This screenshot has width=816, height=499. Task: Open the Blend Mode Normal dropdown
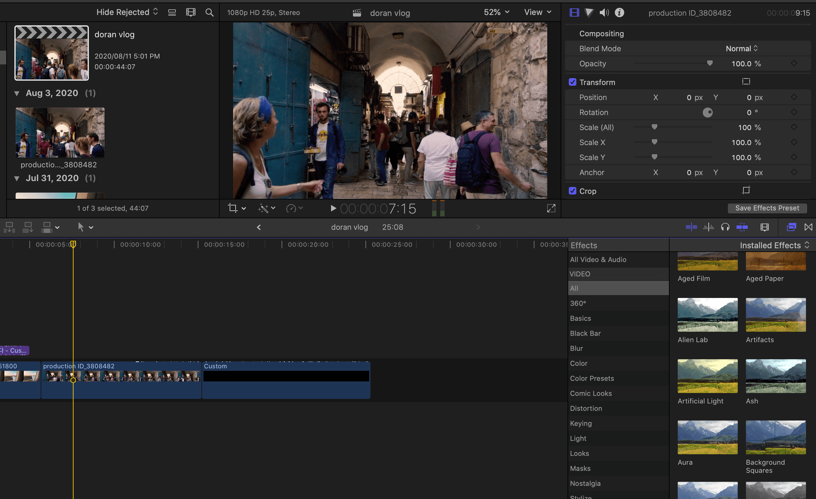click(x=742, y=49)
